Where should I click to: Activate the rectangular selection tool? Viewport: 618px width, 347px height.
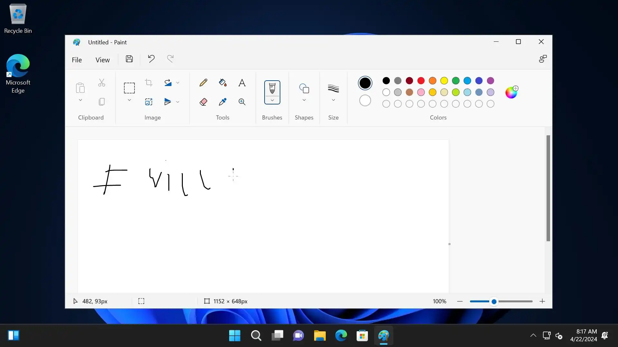click(129, 88)
